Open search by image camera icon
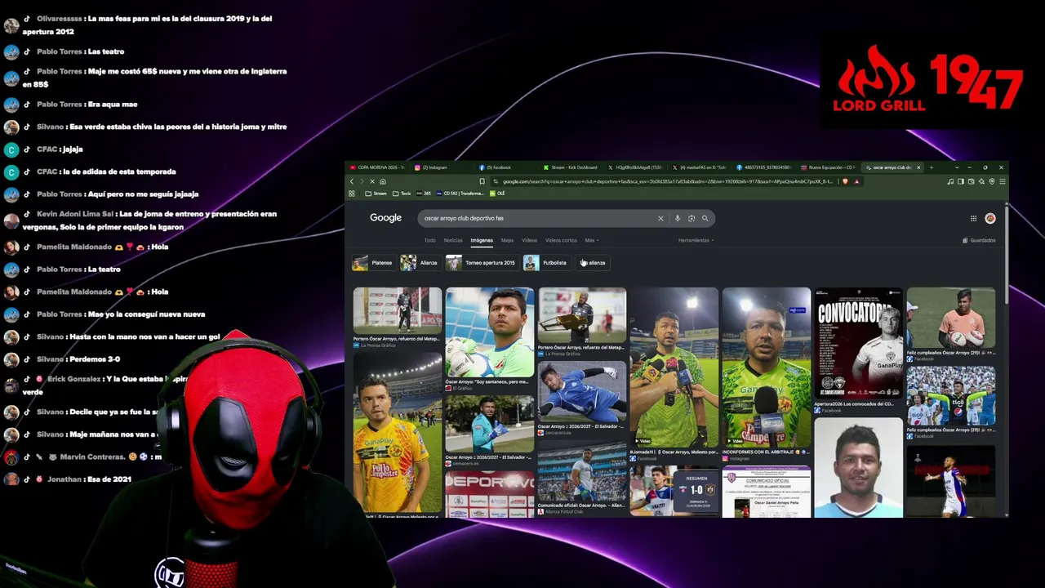The image size is (1045, 588). tap(691, 218)
